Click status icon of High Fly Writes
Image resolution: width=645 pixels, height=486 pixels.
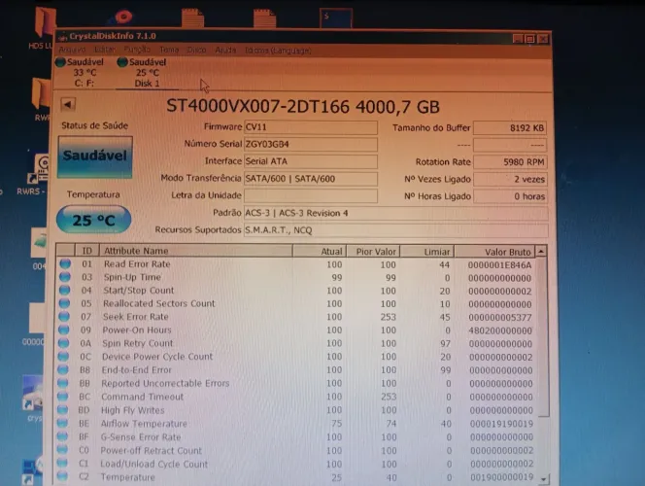pos(62,410)
